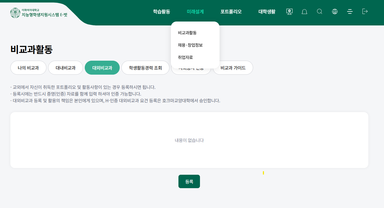384x208 pixels.
Task: Open language selector globe icon
Action: [x=335, y=11]
